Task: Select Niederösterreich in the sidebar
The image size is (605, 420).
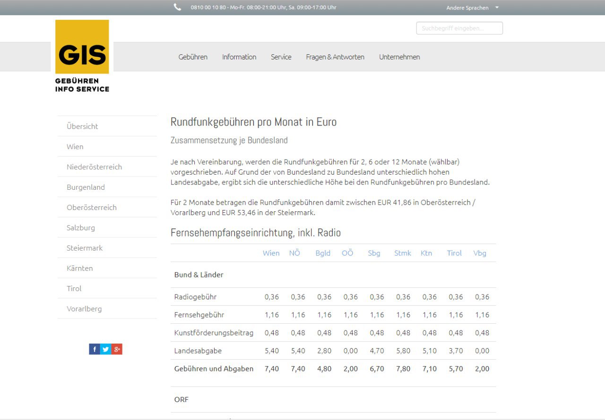Action: pos(107,167)
